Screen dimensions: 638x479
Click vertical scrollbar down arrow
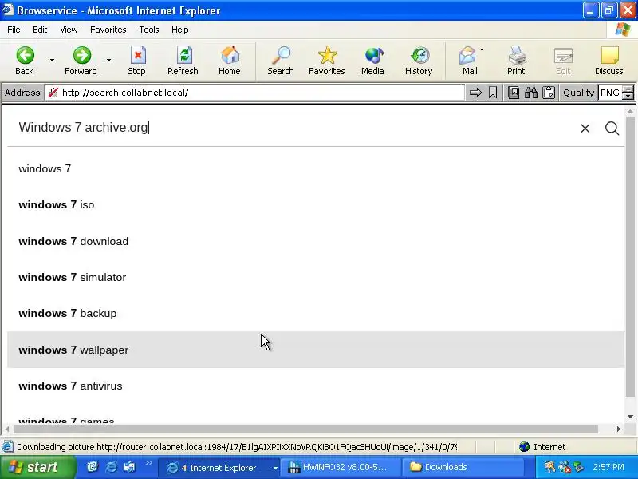point(630,416)
